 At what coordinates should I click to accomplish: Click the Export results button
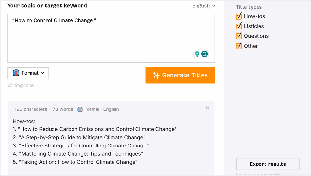pos(268,164)
